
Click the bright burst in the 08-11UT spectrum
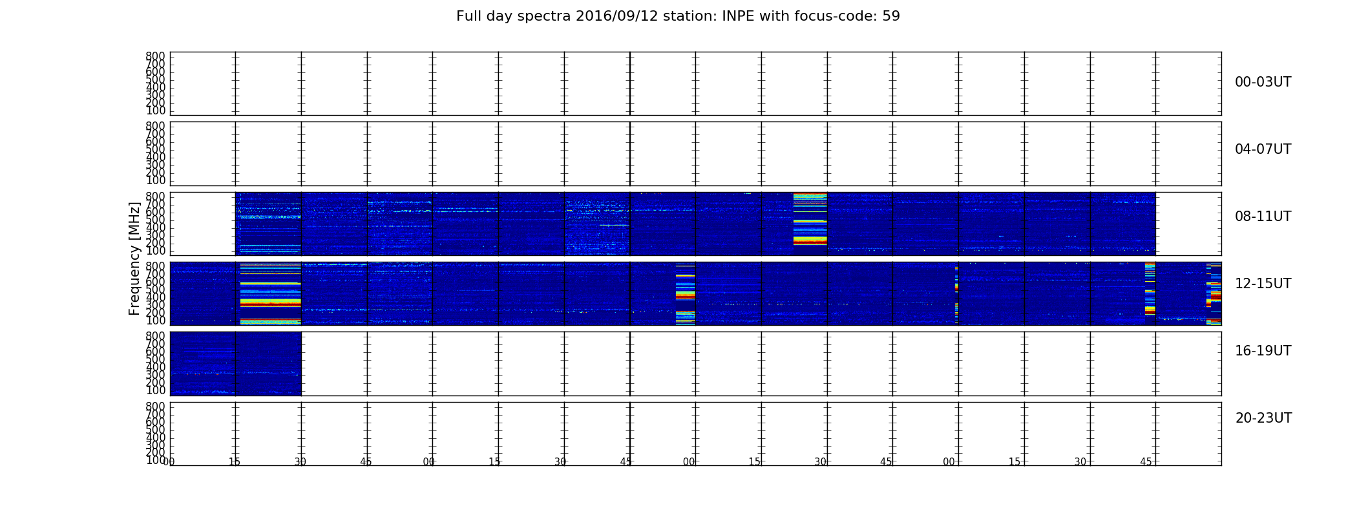click(x=810, y=219)
